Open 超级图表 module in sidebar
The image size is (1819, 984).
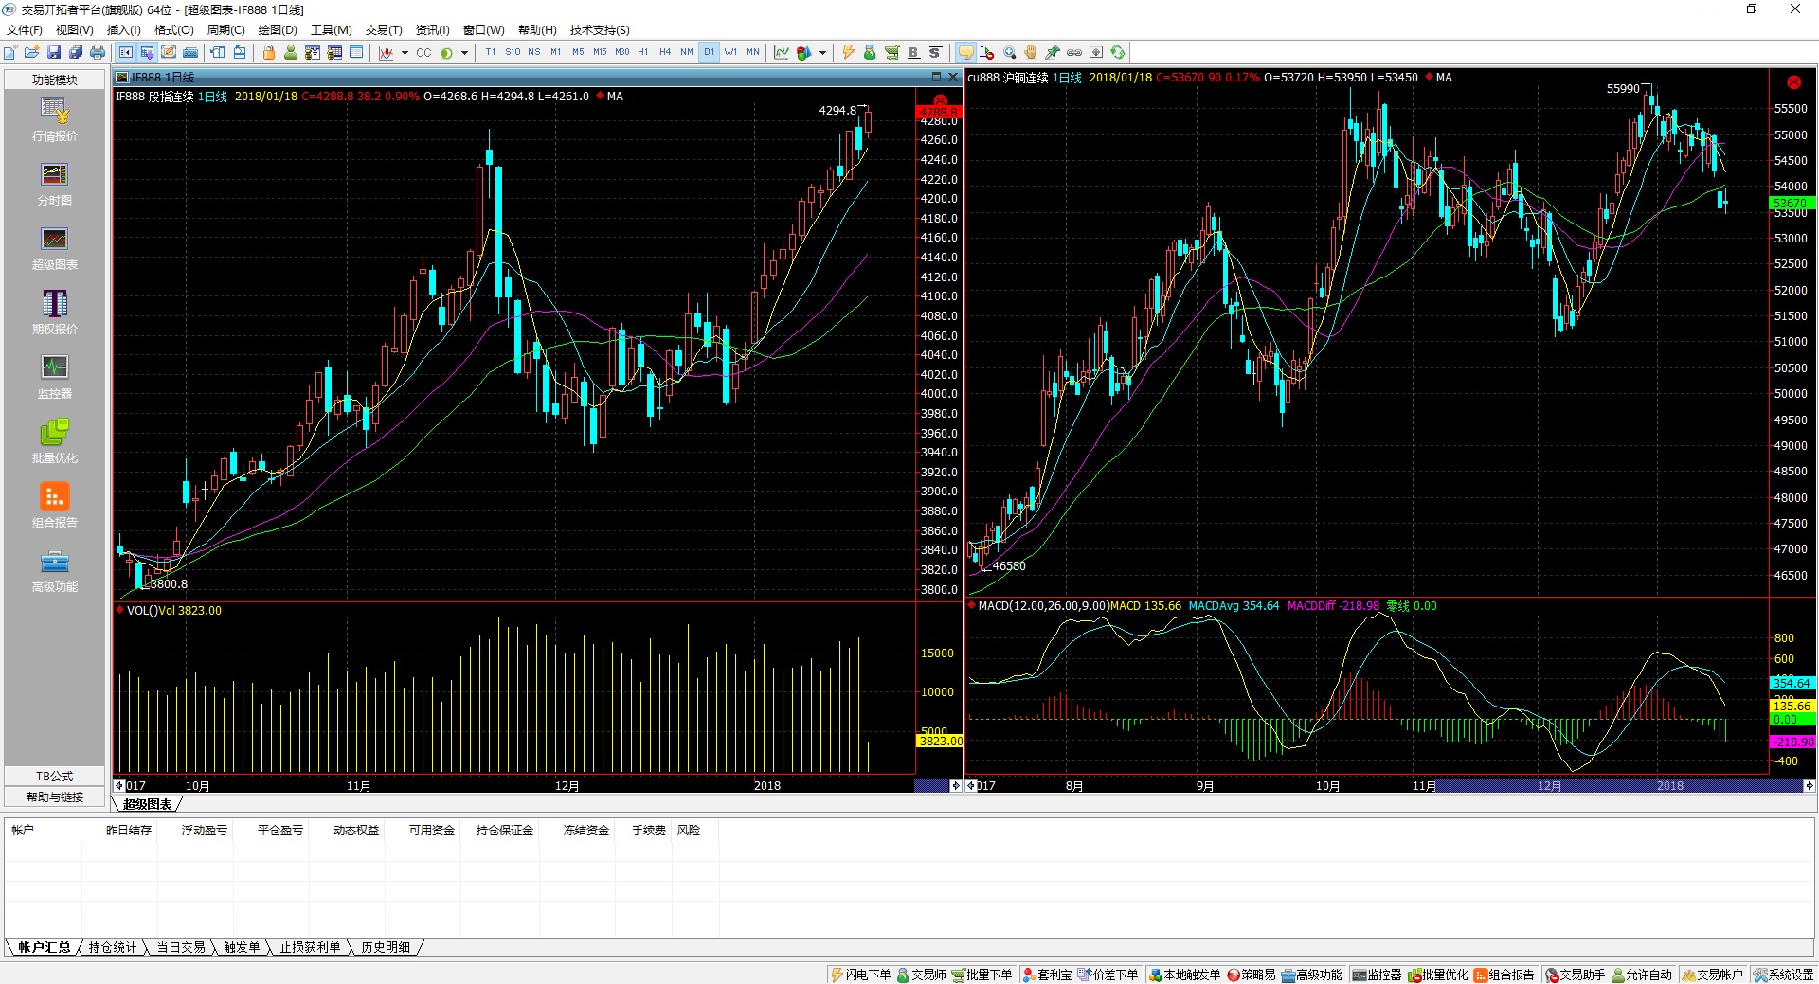click(x=55, y=248)
